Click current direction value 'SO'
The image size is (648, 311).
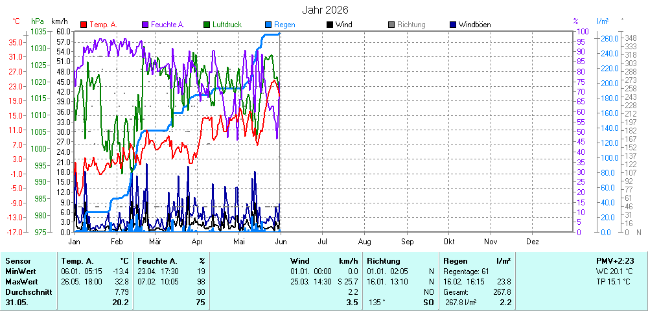point(428,303)
